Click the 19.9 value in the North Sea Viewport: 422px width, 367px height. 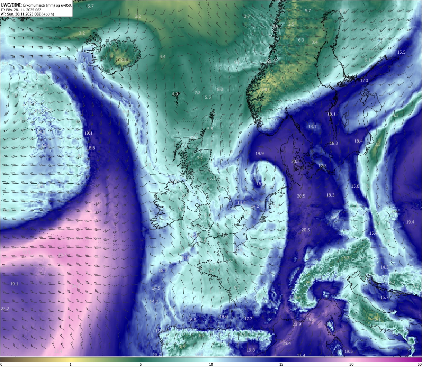point(259,154)
